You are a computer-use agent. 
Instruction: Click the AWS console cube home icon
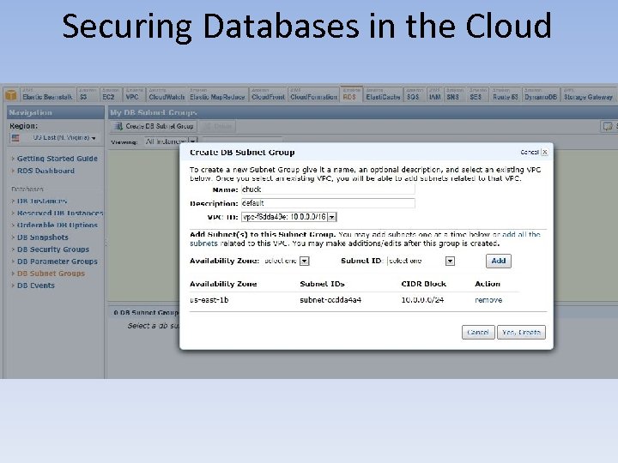(10, 95)
